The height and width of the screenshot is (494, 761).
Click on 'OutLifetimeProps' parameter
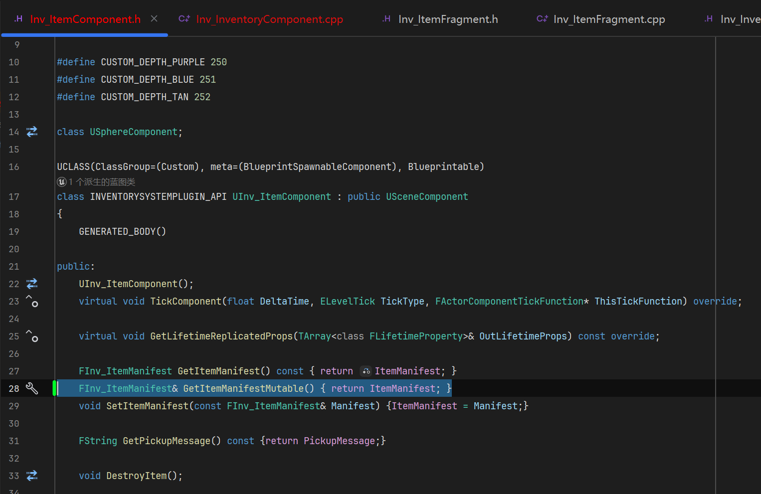[523, 336]
